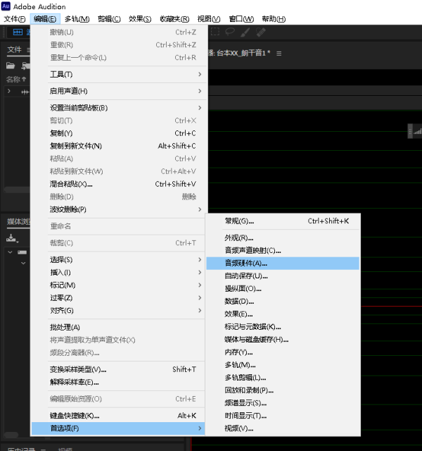Open the editor panel menu icon
Image resolution: width=422 pixels, height=451 pixels.
click(279, 54)
